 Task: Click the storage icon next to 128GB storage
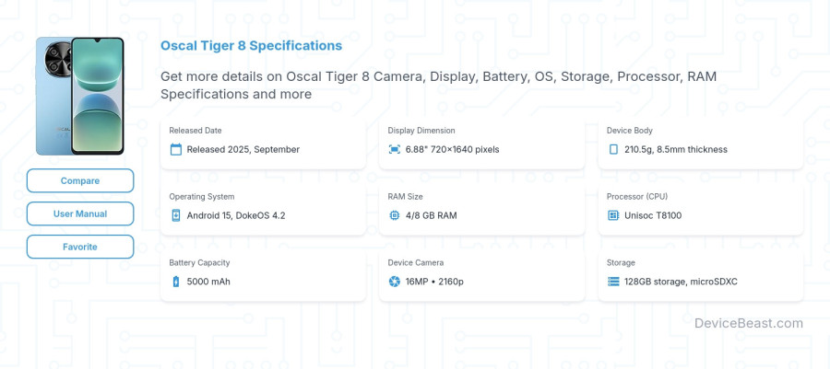pyautogui.click(x=613, y=282)
